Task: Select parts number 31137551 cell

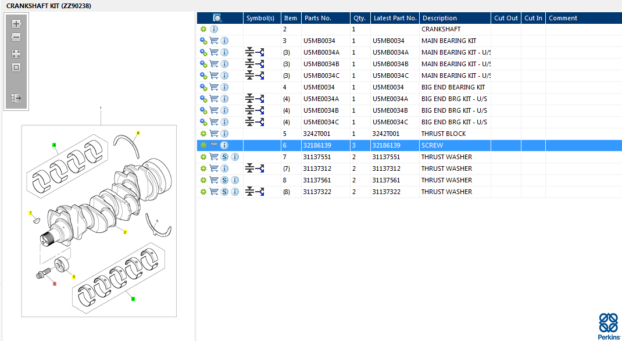Action: [x=326, y=157]
